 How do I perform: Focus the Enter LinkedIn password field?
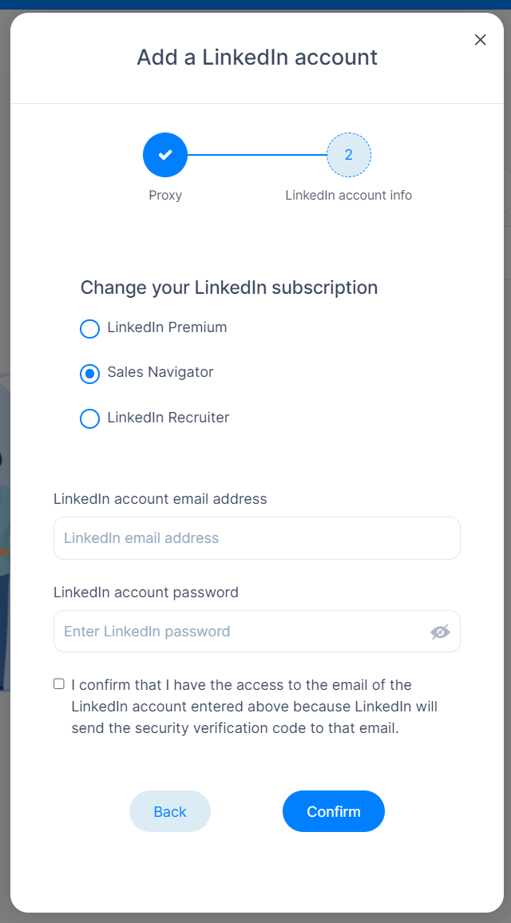point(256,631)
